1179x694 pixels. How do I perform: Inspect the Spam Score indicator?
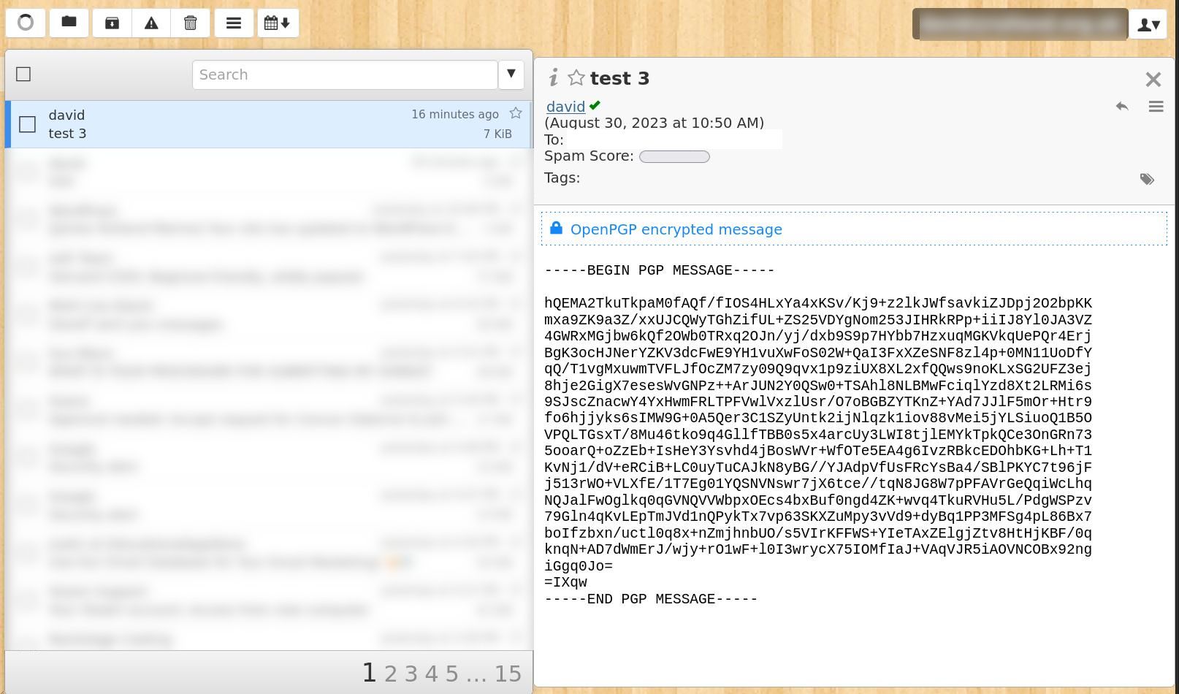point(674,156)
